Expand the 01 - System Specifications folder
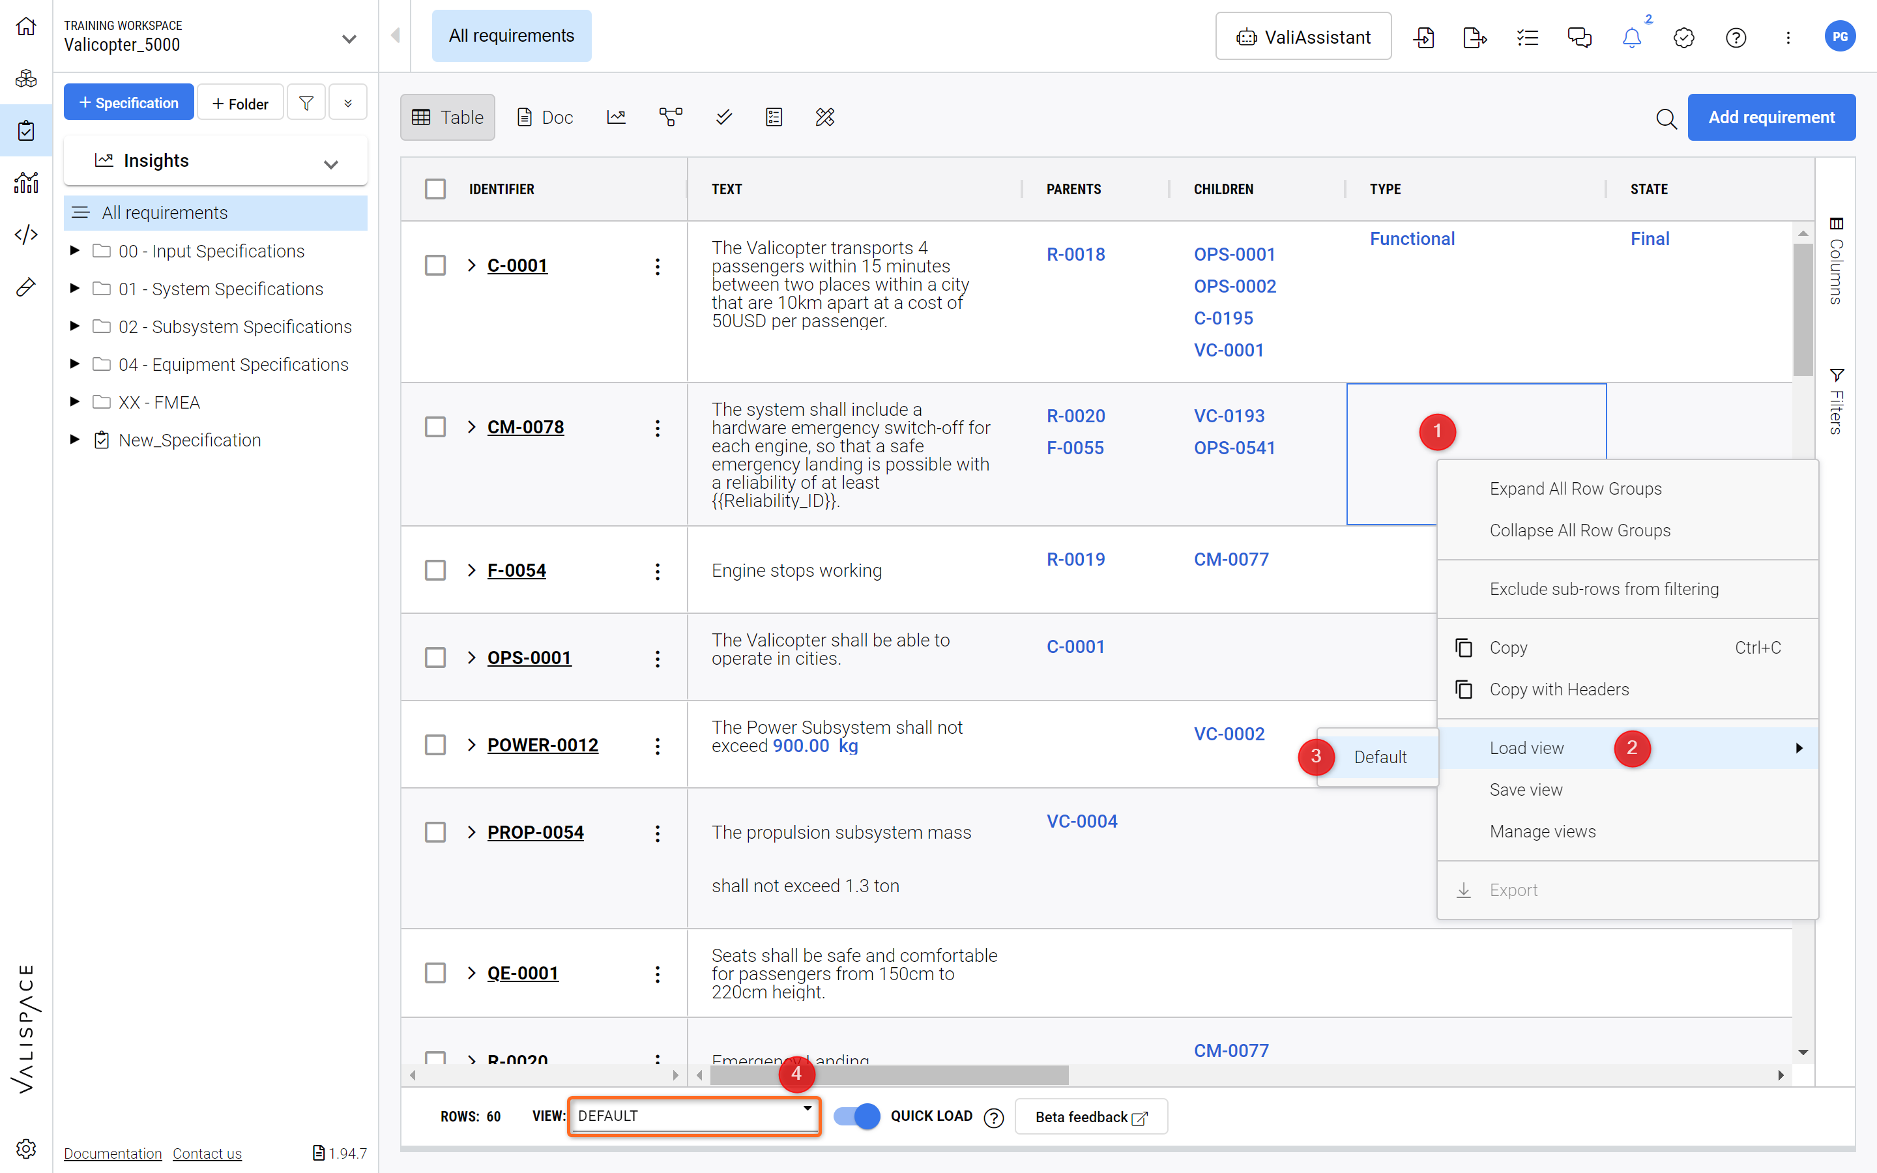This screenshot has height=1173, width=1877. point(74,288)
